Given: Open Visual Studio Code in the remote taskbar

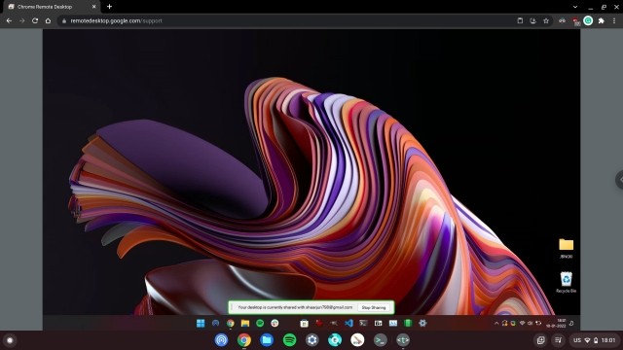Looking at the screenshot, I should tap(348, 323).
